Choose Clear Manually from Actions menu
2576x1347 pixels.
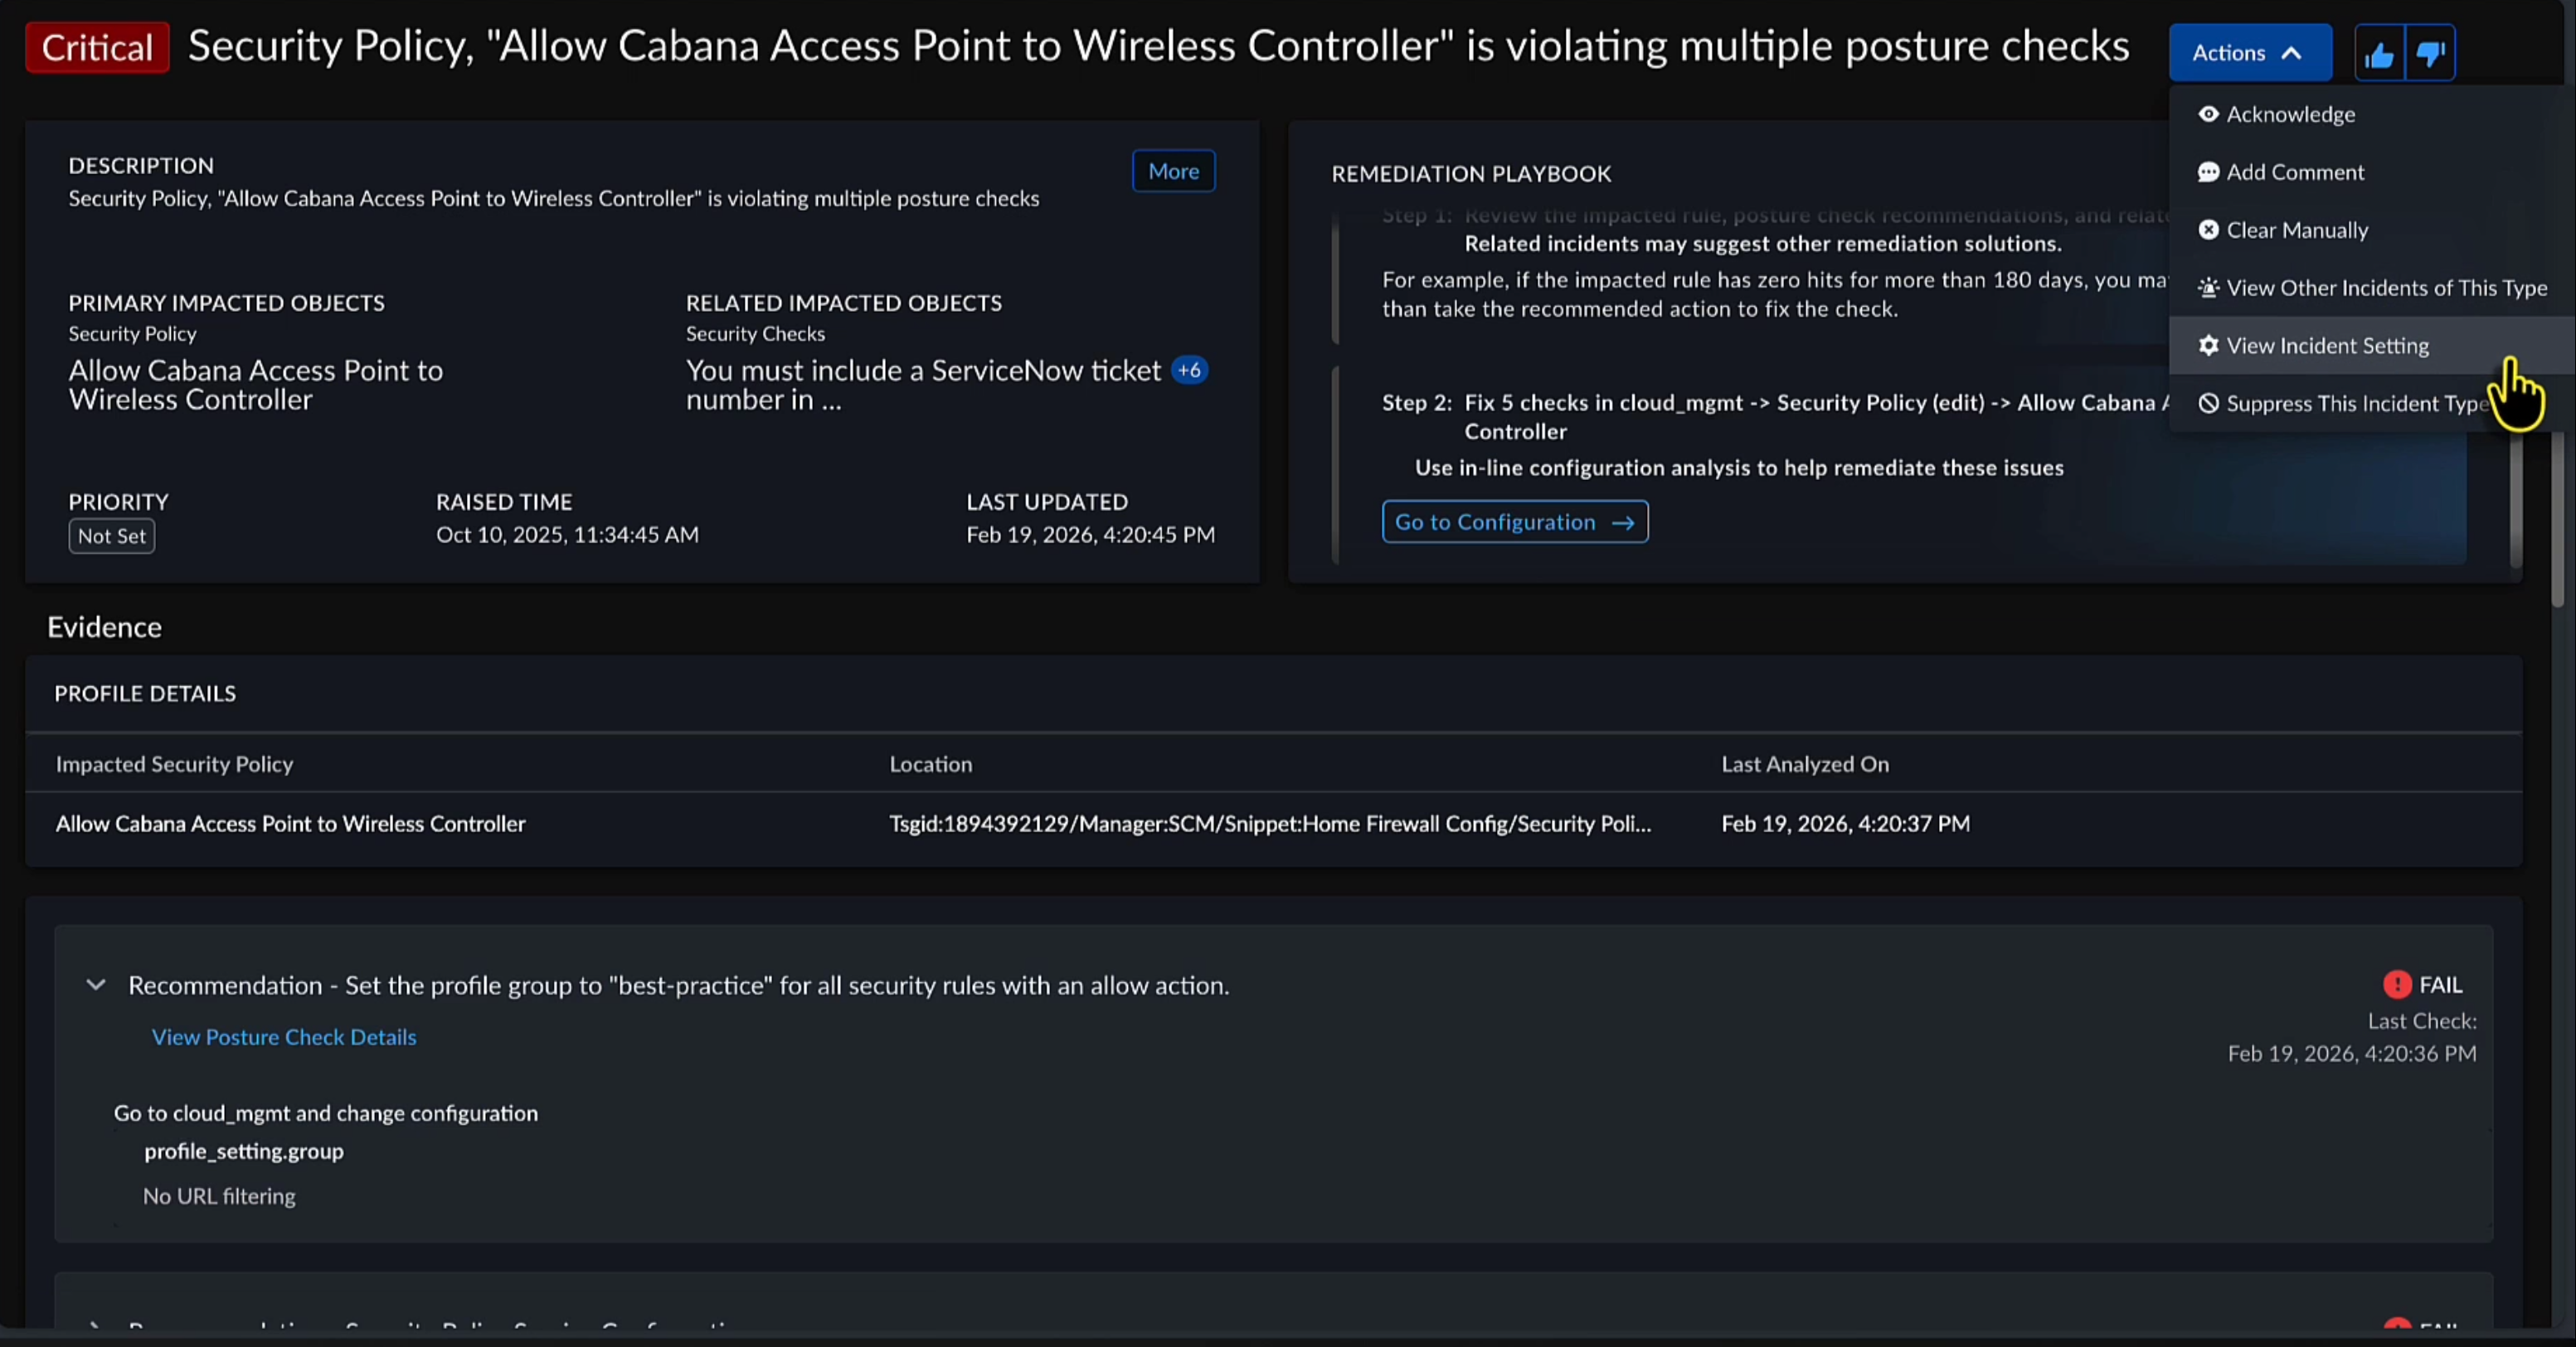2296,230
